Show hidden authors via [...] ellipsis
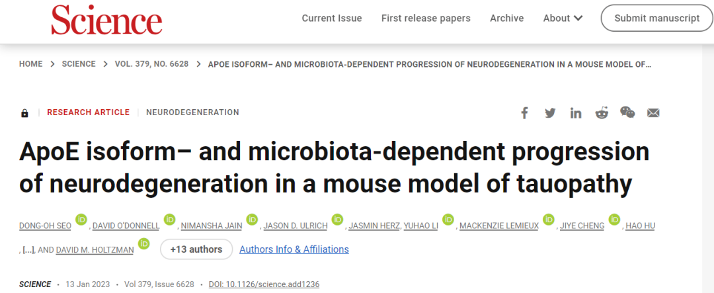 [x=28, y=250]
